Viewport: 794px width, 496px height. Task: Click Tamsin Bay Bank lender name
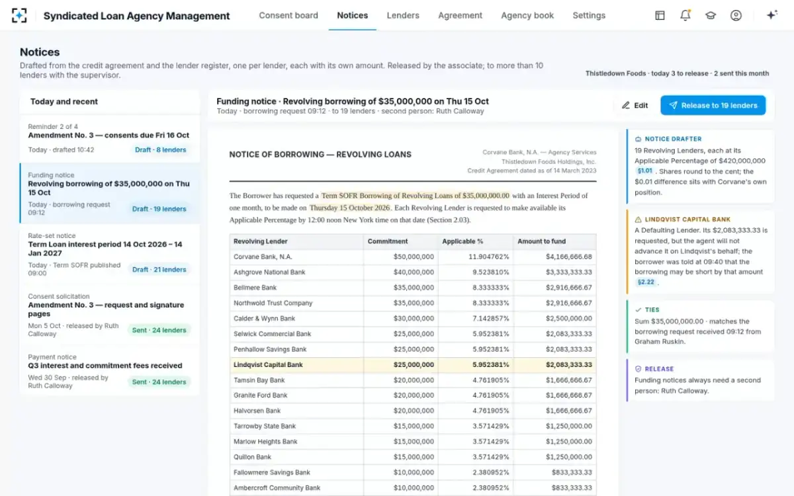(259, 380)
